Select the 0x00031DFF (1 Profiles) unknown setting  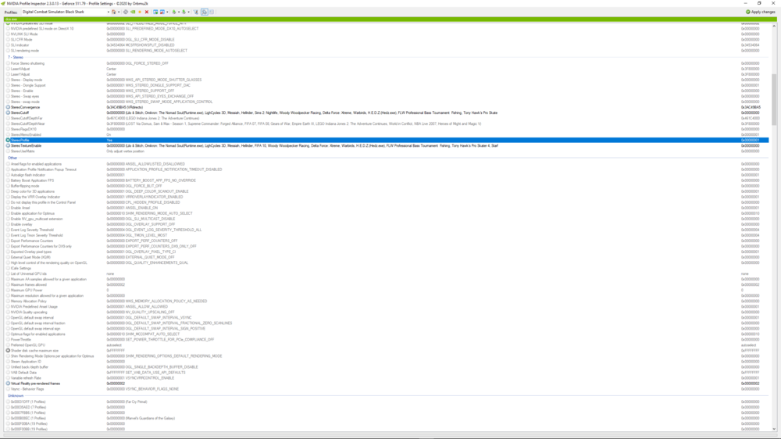click(386, 402)
